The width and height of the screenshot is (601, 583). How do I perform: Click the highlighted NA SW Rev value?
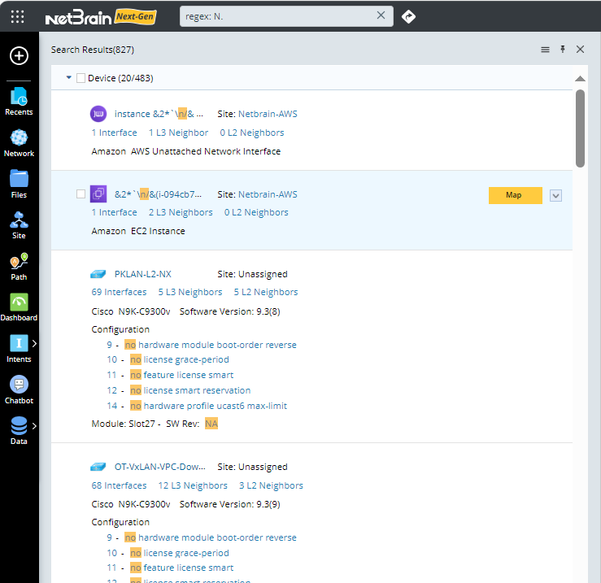[x=211, y=424]
